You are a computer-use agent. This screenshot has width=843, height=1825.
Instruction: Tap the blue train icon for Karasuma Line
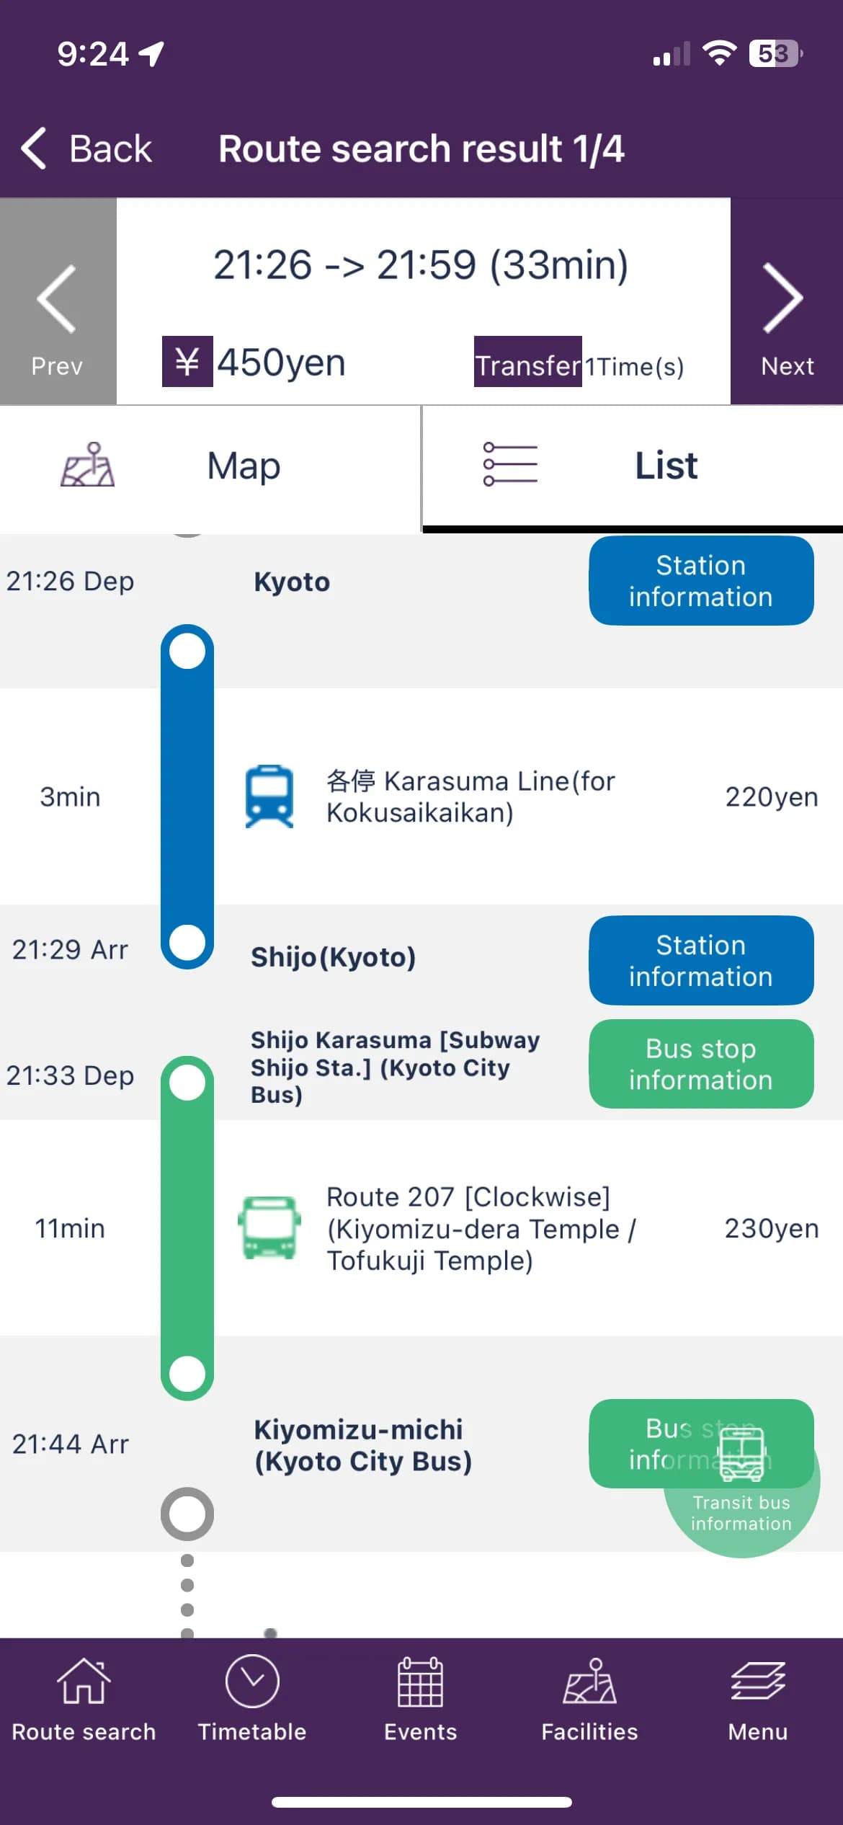tap(269, 796)
